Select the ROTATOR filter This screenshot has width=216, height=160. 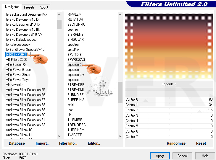(x=75, y=19)
